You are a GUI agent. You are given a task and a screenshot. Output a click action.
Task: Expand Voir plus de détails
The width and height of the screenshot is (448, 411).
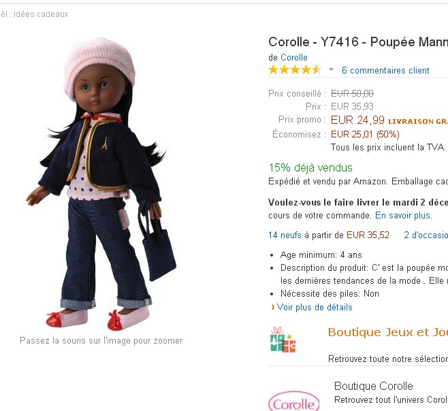pos(314,307)
